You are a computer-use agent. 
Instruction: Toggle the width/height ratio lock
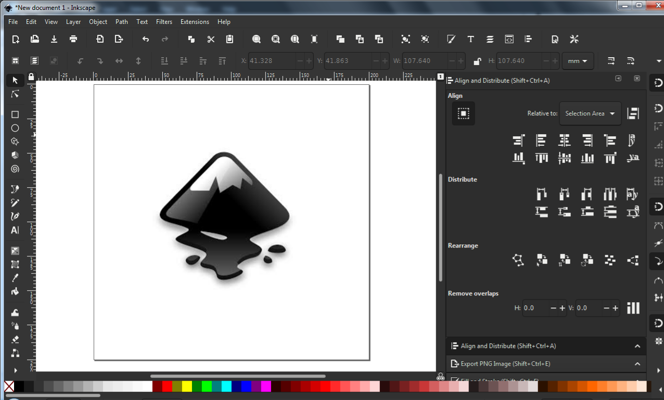click(477, 61)
